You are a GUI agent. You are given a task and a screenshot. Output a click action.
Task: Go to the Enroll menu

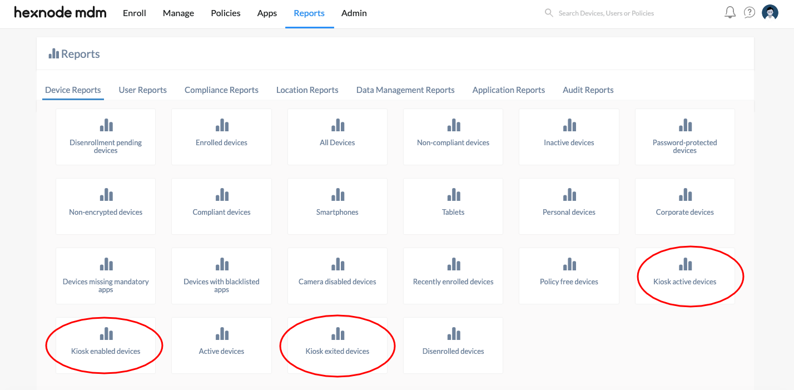(135, 13)
